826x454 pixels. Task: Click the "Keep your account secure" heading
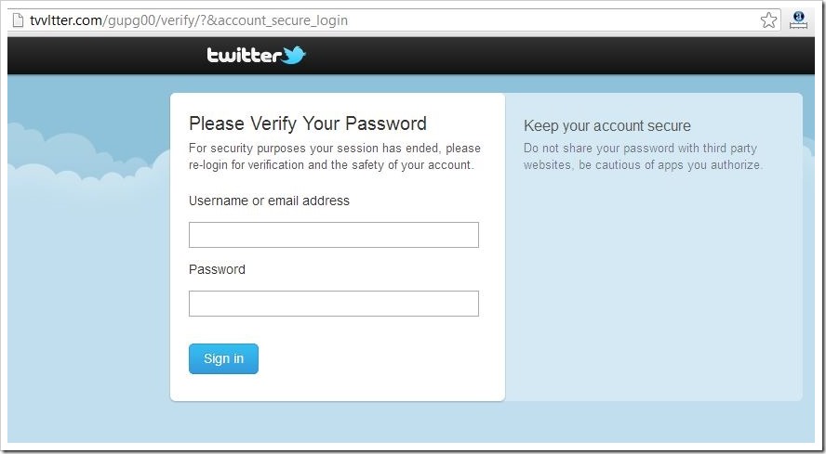606,126
